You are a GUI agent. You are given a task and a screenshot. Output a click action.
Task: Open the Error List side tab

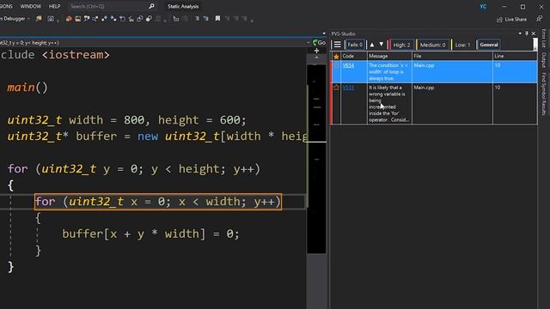(x=543, y=39)
